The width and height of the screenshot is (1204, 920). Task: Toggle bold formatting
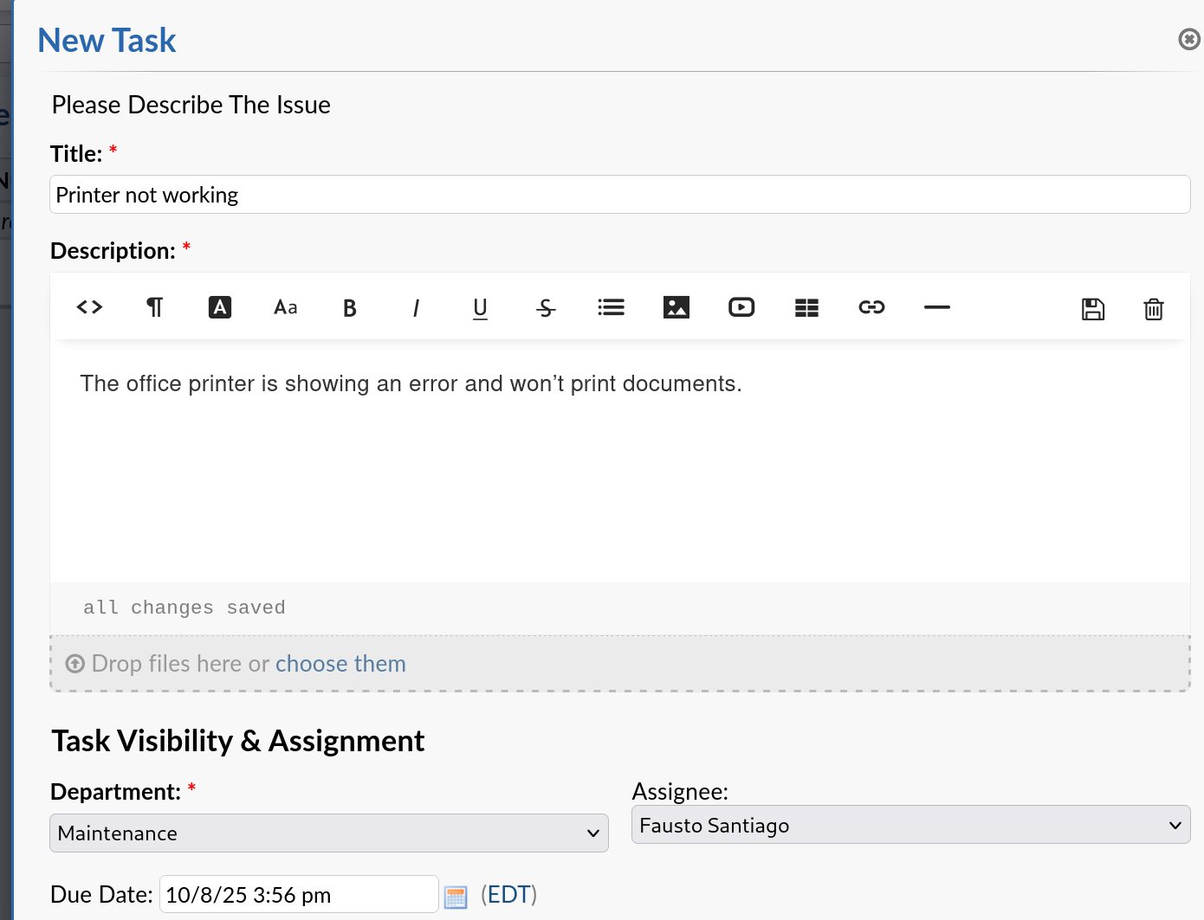click(x=350, y=308)
